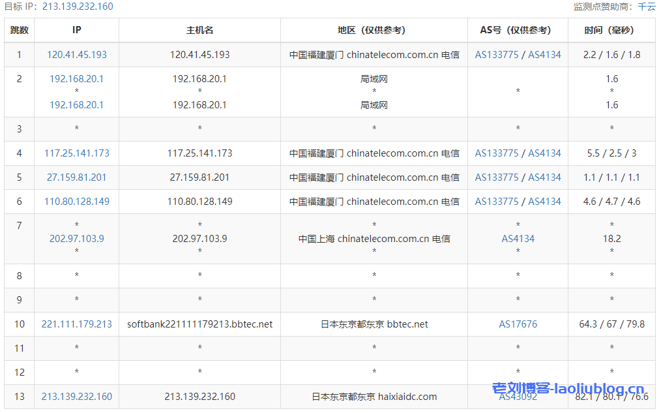Click the 时间（毫秒）column header

(x=611, y=30)
